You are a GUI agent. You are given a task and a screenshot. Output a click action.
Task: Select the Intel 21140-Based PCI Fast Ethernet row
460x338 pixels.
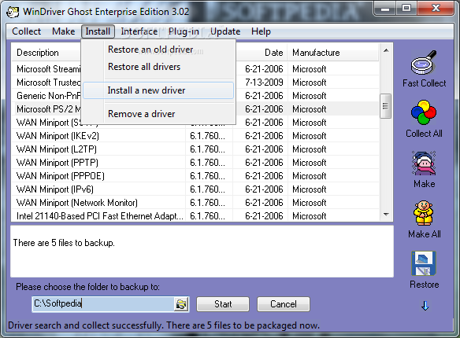(195, 216)
